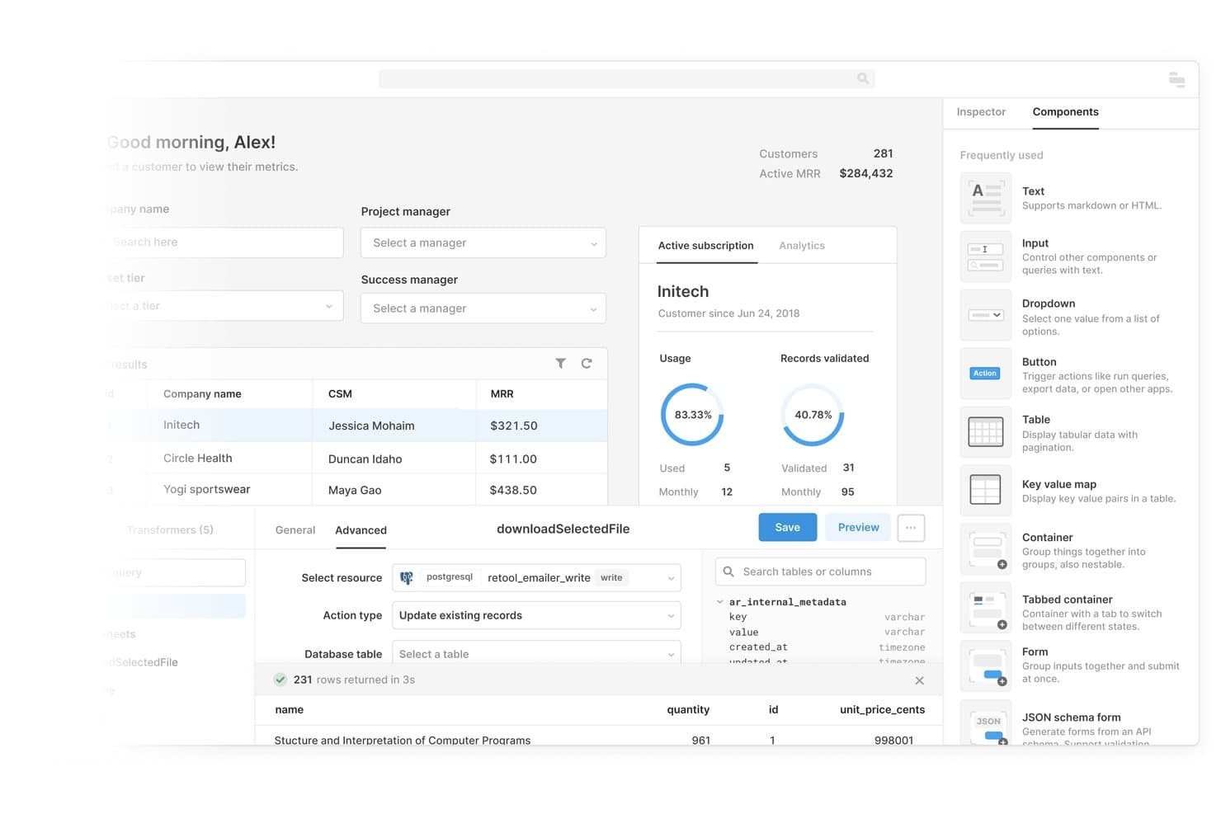
Task: Switch to the Inspector tab
Action: pos(981,112)
